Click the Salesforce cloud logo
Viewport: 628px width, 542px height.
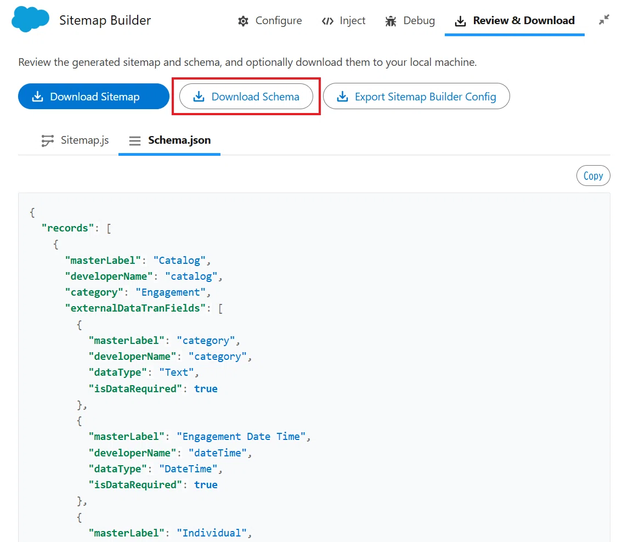pos(30,19)
